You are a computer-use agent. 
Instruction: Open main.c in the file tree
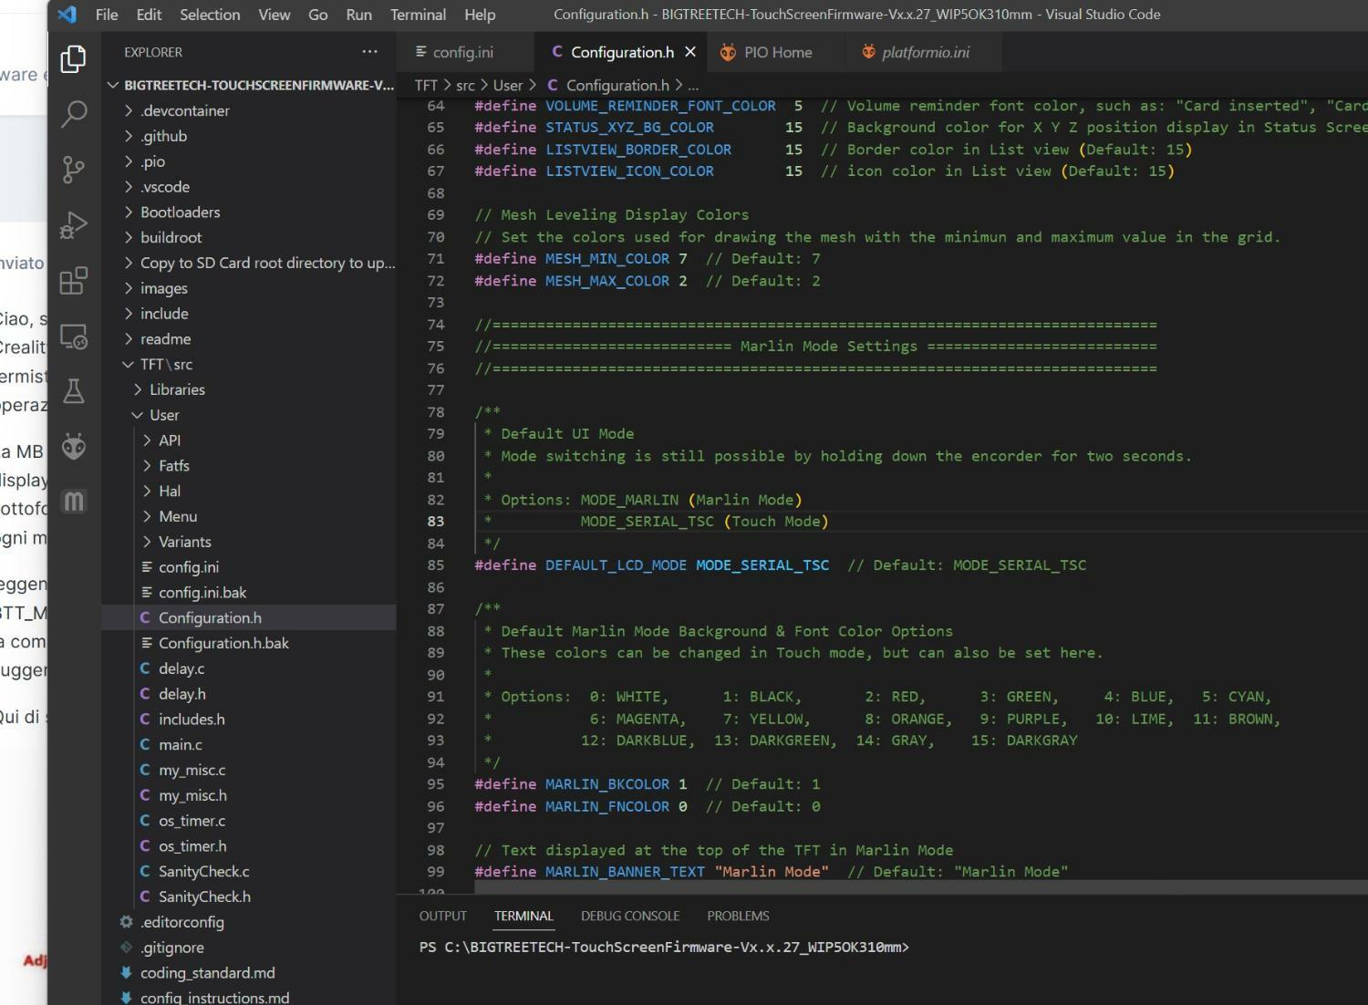click(x=181, y=744)
